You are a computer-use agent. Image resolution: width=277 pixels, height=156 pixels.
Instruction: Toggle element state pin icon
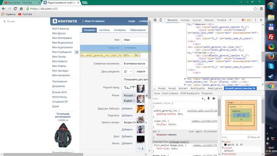[x=209, y=98]
